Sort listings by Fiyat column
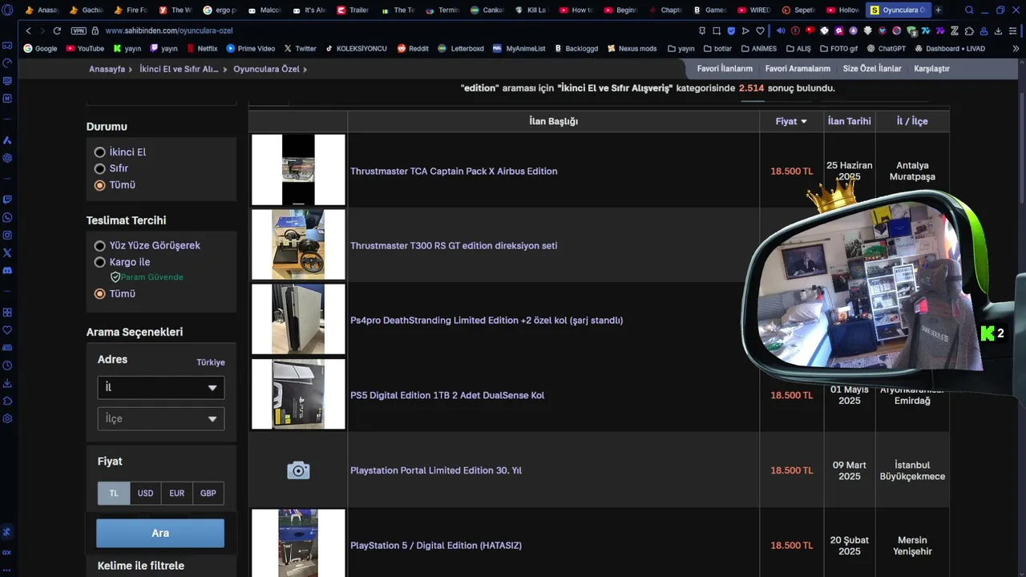This screenshot has width=1026, height=577. click(791, 121)
